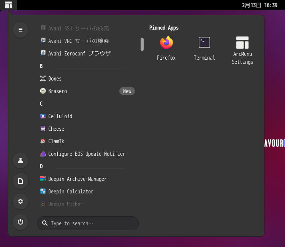The height and width of the screenshot is (247, 285).
Task: Open the clock date 2月13日 16:39
Action: point(260,5)
